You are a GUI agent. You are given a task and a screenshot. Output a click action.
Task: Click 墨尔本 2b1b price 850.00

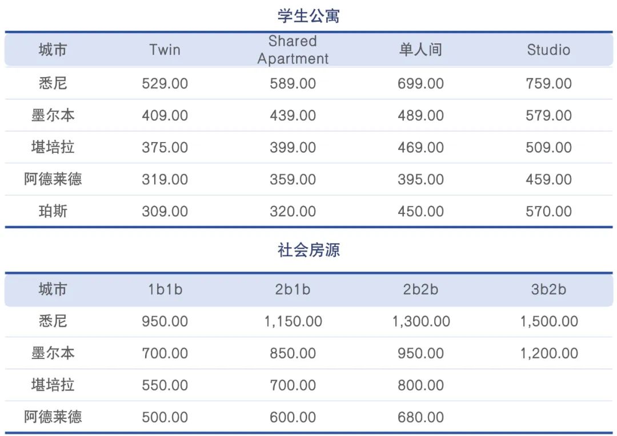(x=293, y=353)
